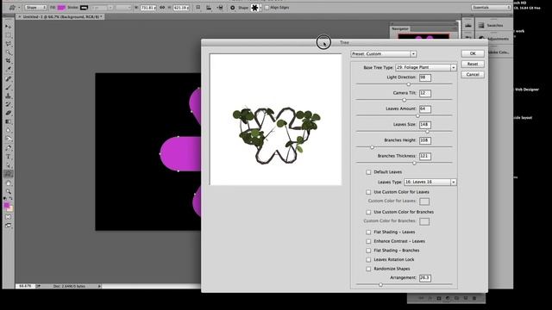Select the History Brush tool
This screenshot has height=310, width=552.
tap(8, 104)
